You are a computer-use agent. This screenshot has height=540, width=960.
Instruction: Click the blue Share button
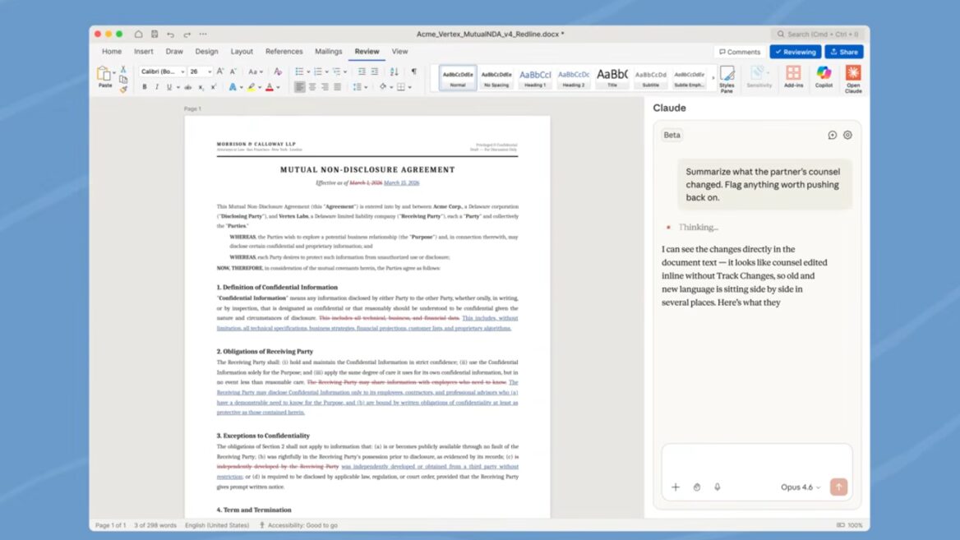pos(845,51)
